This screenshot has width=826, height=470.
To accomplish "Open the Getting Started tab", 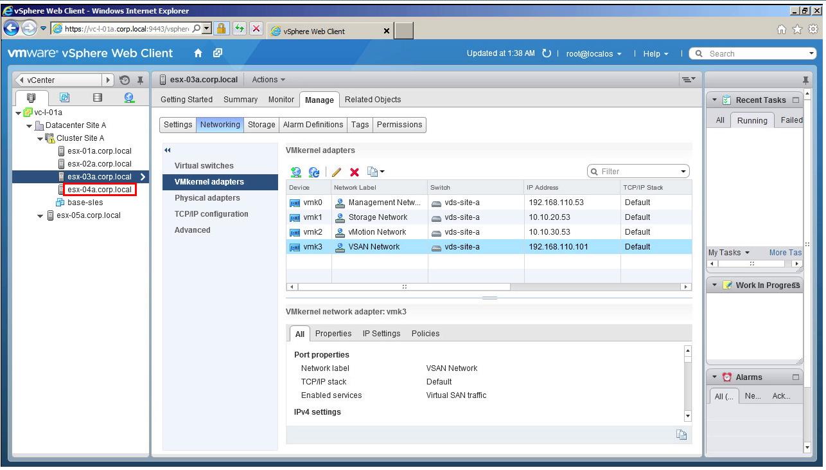I will point(186,100).
